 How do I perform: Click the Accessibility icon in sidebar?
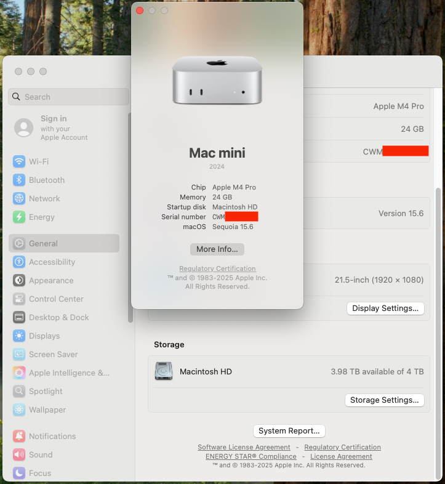pyautogui.click(x=19, y=262)
